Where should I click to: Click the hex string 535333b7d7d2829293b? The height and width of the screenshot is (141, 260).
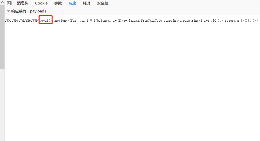[21, 20]
